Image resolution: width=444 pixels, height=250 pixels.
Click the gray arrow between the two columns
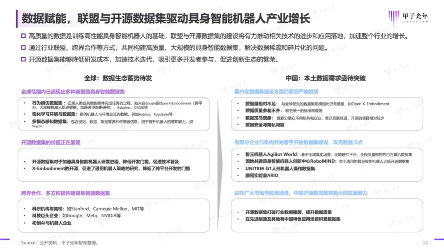tap(222, 157)
